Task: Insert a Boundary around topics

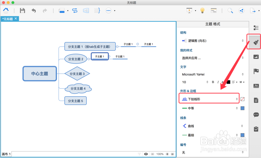Action: pos(86,10)
